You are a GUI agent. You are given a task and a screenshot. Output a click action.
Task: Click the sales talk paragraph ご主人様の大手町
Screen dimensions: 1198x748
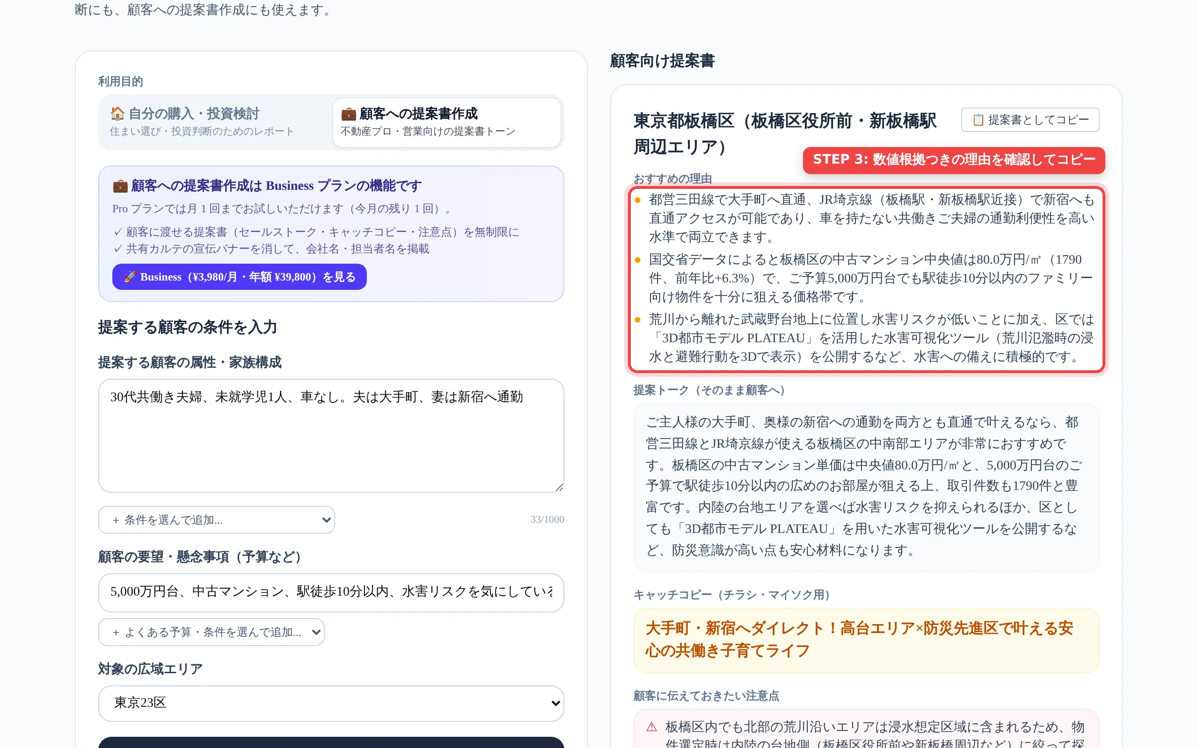[x=864, y=486]
